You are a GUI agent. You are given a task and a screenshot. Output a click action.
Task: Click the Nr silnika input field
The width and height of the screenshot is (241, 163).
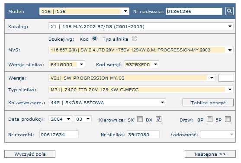pos(143,134)
